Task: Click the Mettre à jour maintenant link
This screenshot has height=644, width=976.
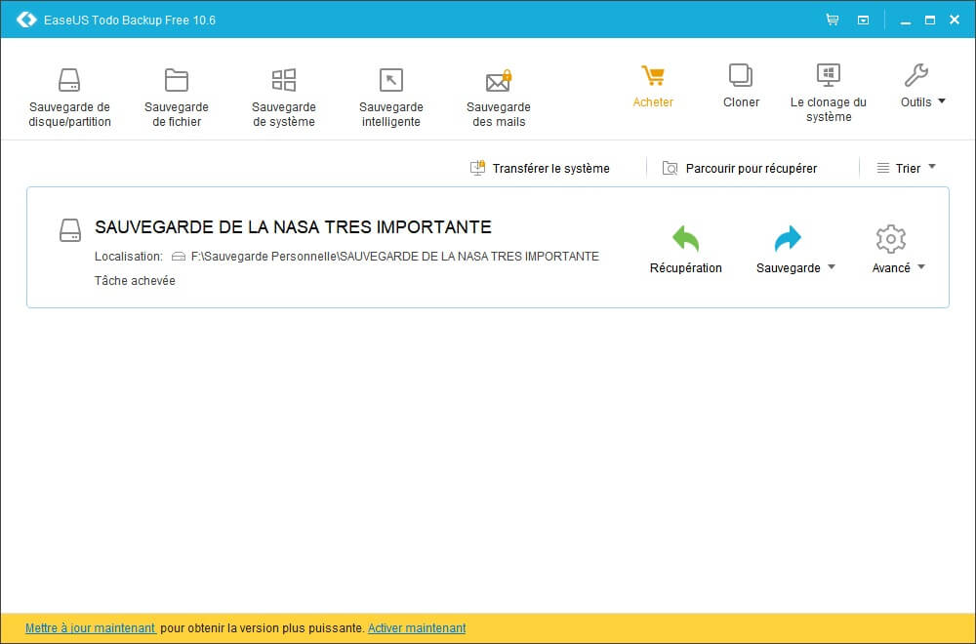Action: (x=90, y=628)
